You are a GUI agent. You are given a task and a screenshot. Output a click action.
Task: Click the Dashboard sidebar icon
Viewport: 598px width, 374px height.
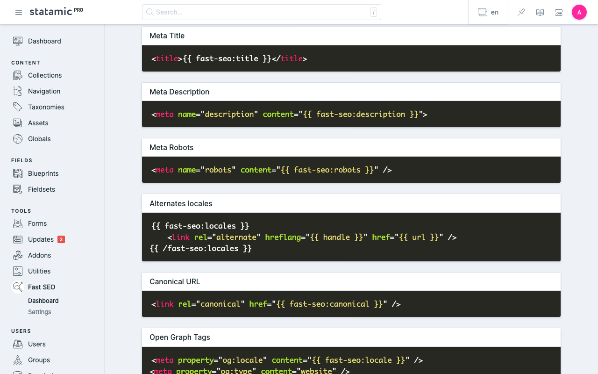[x=18, y=41]
